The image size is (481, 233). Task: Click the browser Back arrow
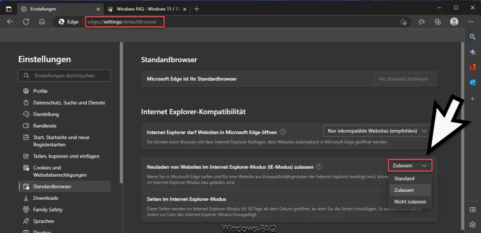[10, 22]
